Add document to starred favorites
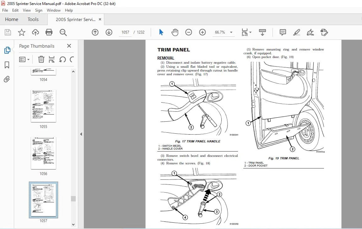The image size is (362, 229). click(x=21, y=32)
